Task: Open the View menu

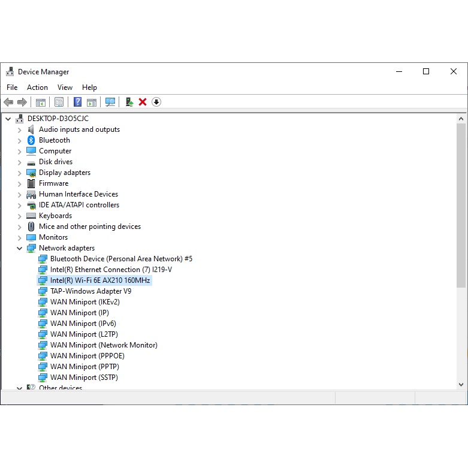Action: [65, 87]
